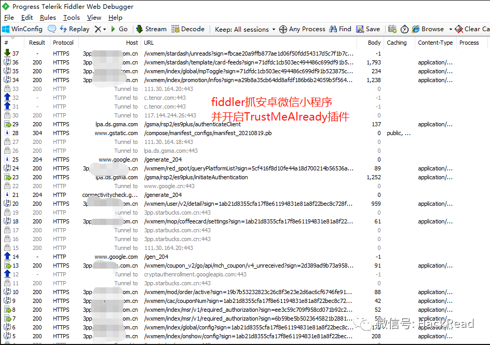The height and width of the screenshot is (345, 490).
Task: Click the JSON icon of session 20
Action: 7,203
